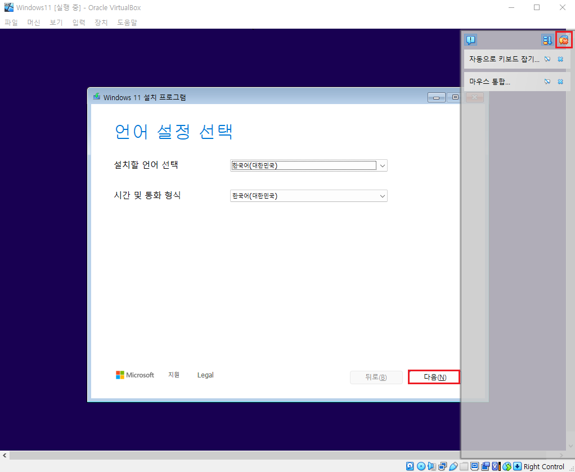Minimize the Windows 11 설치 프로그램 dialog
575x472 pixels.
tap(437, 97)
